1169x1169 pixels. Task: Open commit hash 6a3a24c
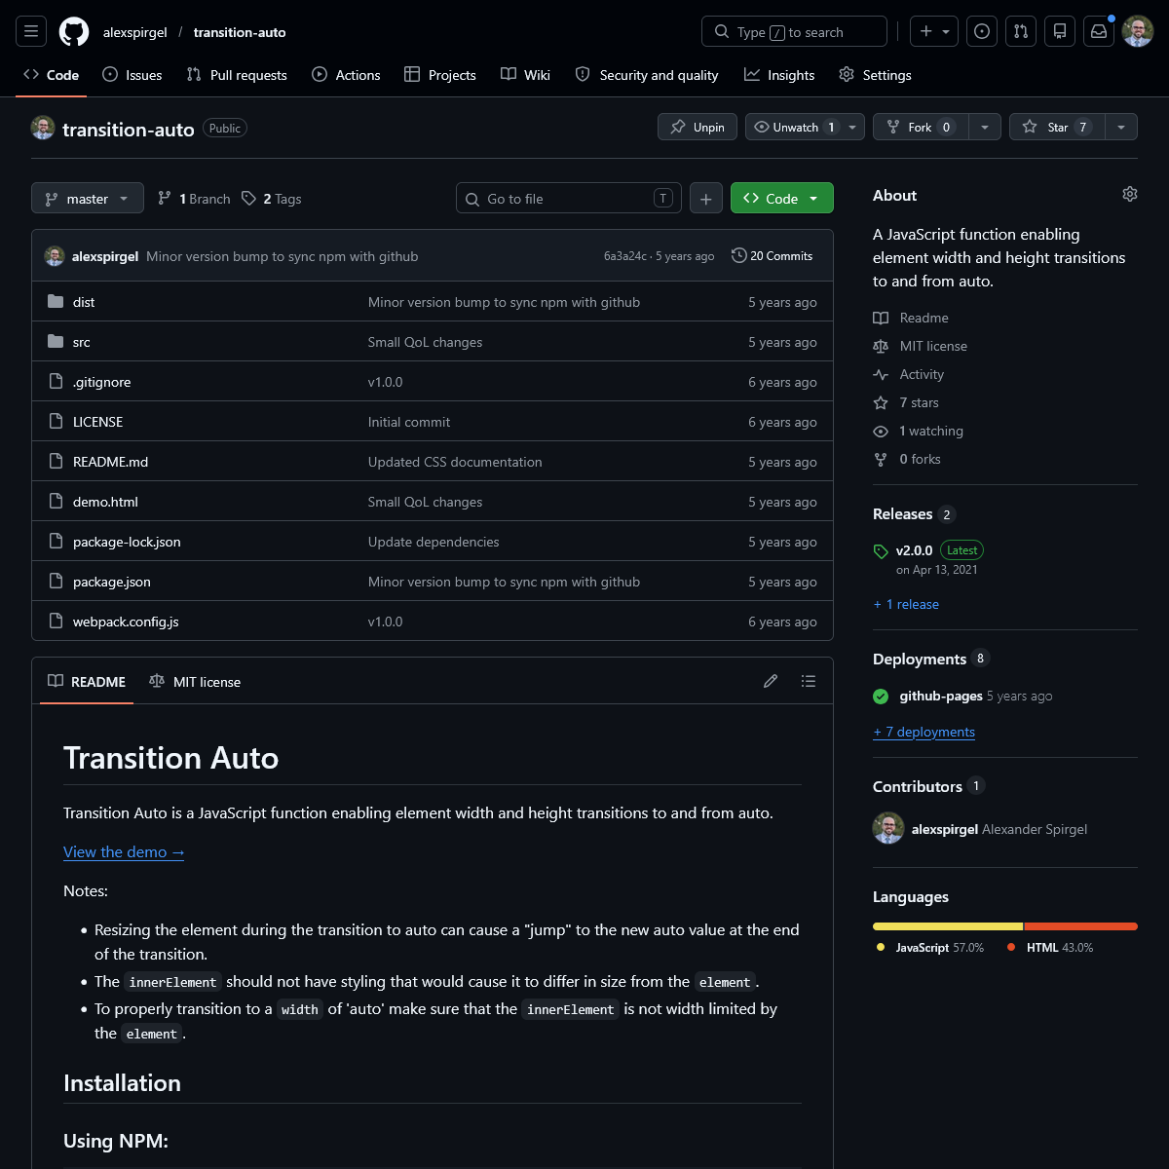point(624,256)
